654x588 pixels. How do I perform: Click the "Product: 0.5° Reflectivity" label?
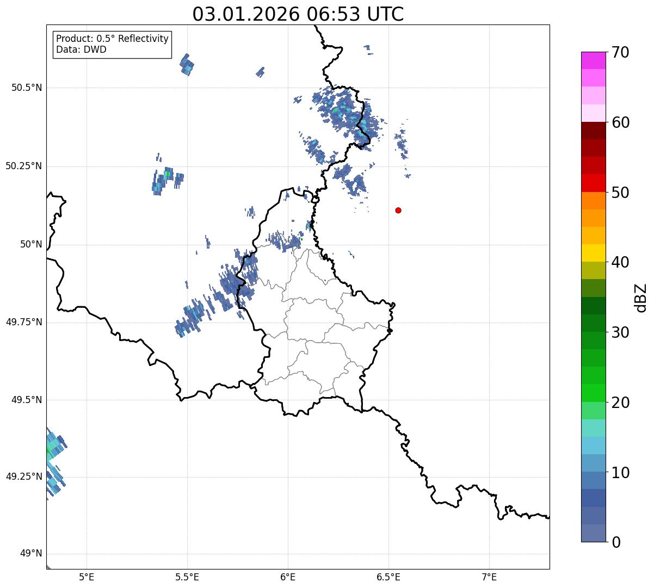coord(113,39)
